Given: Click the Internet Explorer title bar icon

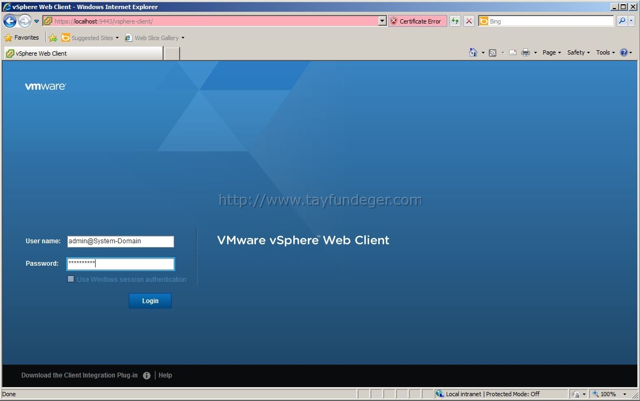Looking at the screenshot, I should [x=6, y=6].
